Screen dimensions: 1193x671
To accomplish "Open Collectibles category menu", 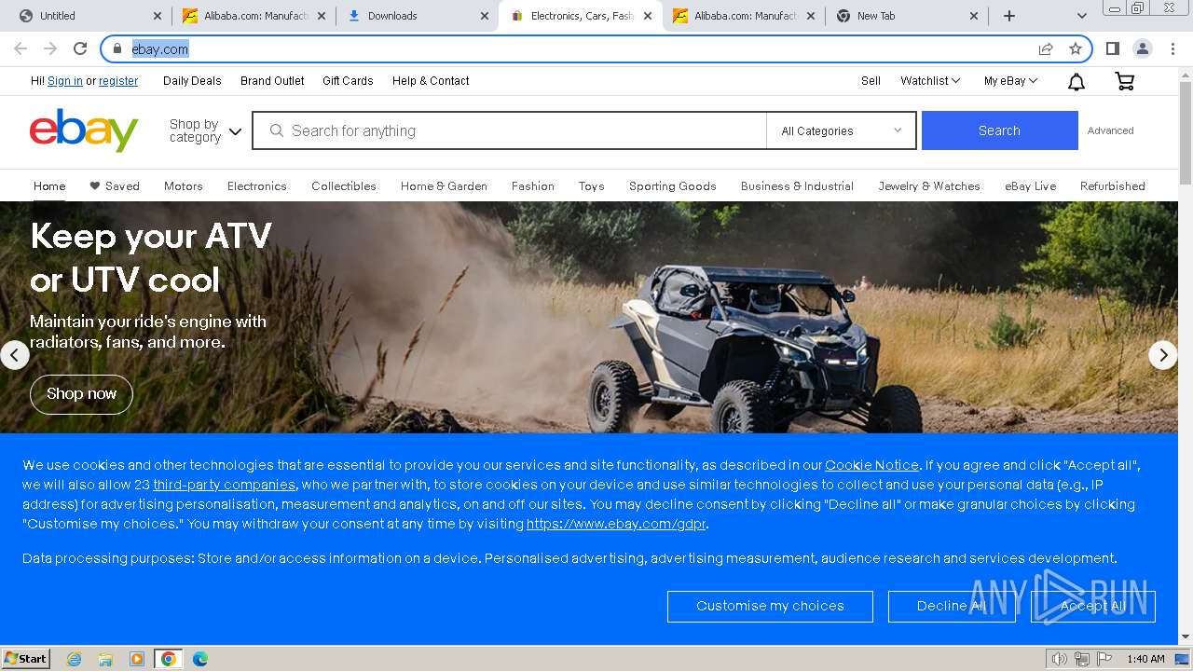I will (x=344, y=186).
